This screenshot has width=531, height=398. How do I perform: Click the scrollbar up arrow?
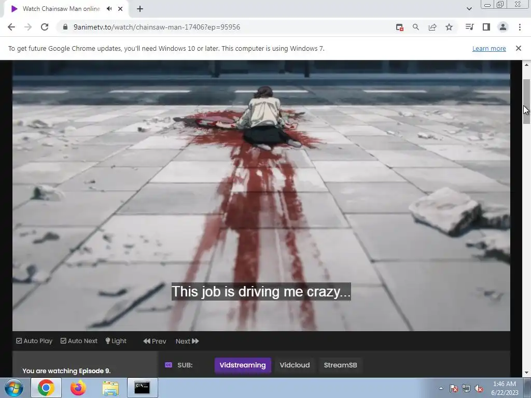[526, 65]
